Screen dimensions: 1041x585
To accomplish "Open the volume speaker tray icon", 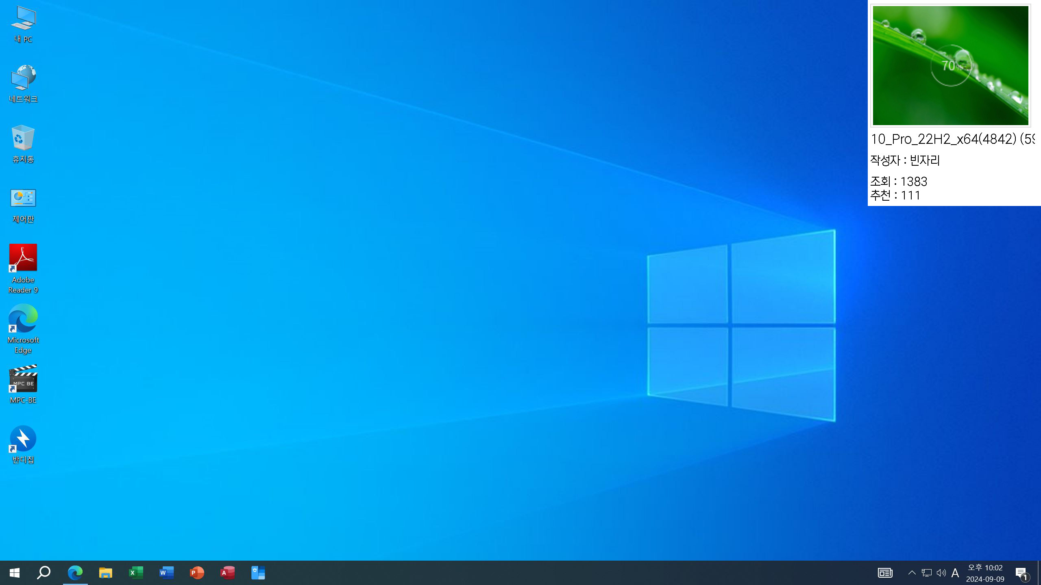I will pyautogui.click(x=941, y=573).
